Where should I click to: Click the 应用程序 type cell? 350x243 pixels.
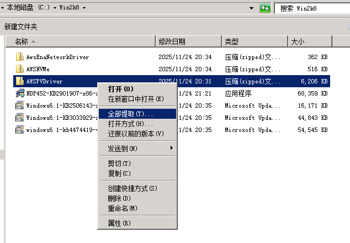point(238,93)
